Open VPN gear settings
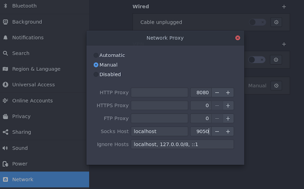 276,60
